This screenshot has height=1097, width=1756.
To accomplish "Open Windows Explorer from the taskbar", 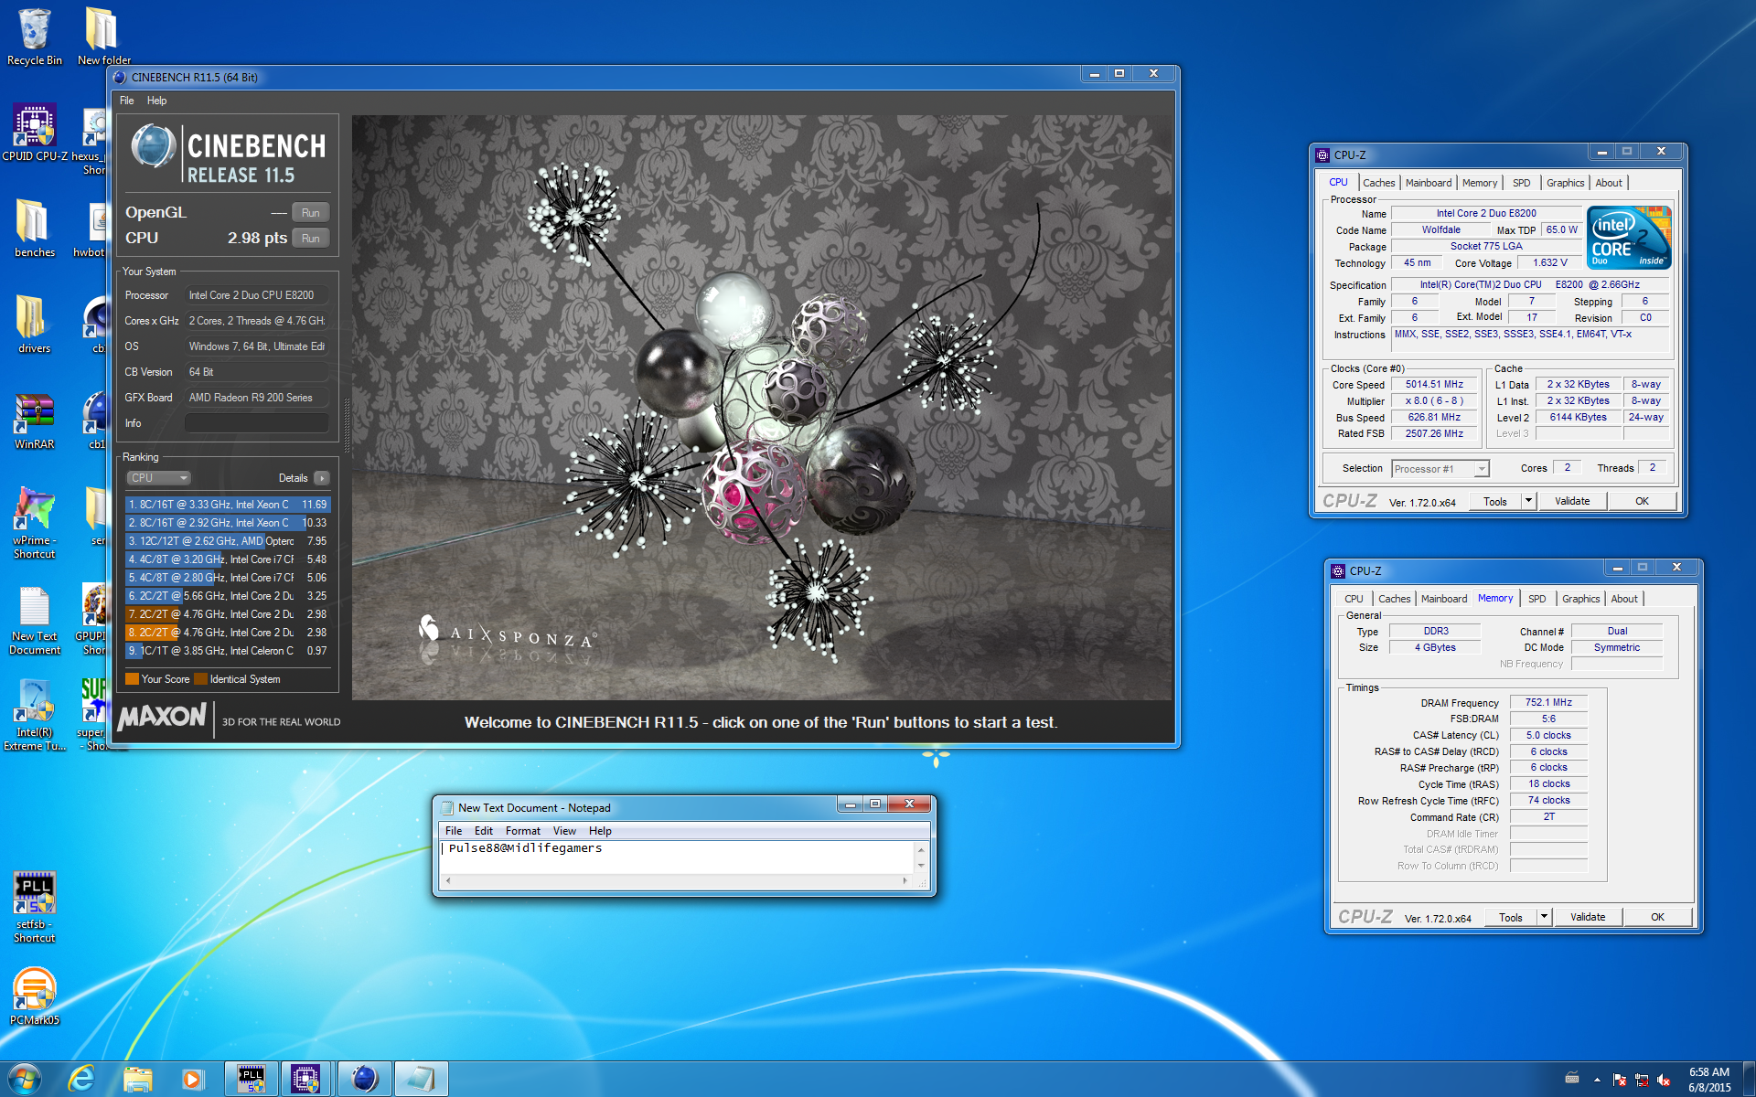I will [137, 1079].
